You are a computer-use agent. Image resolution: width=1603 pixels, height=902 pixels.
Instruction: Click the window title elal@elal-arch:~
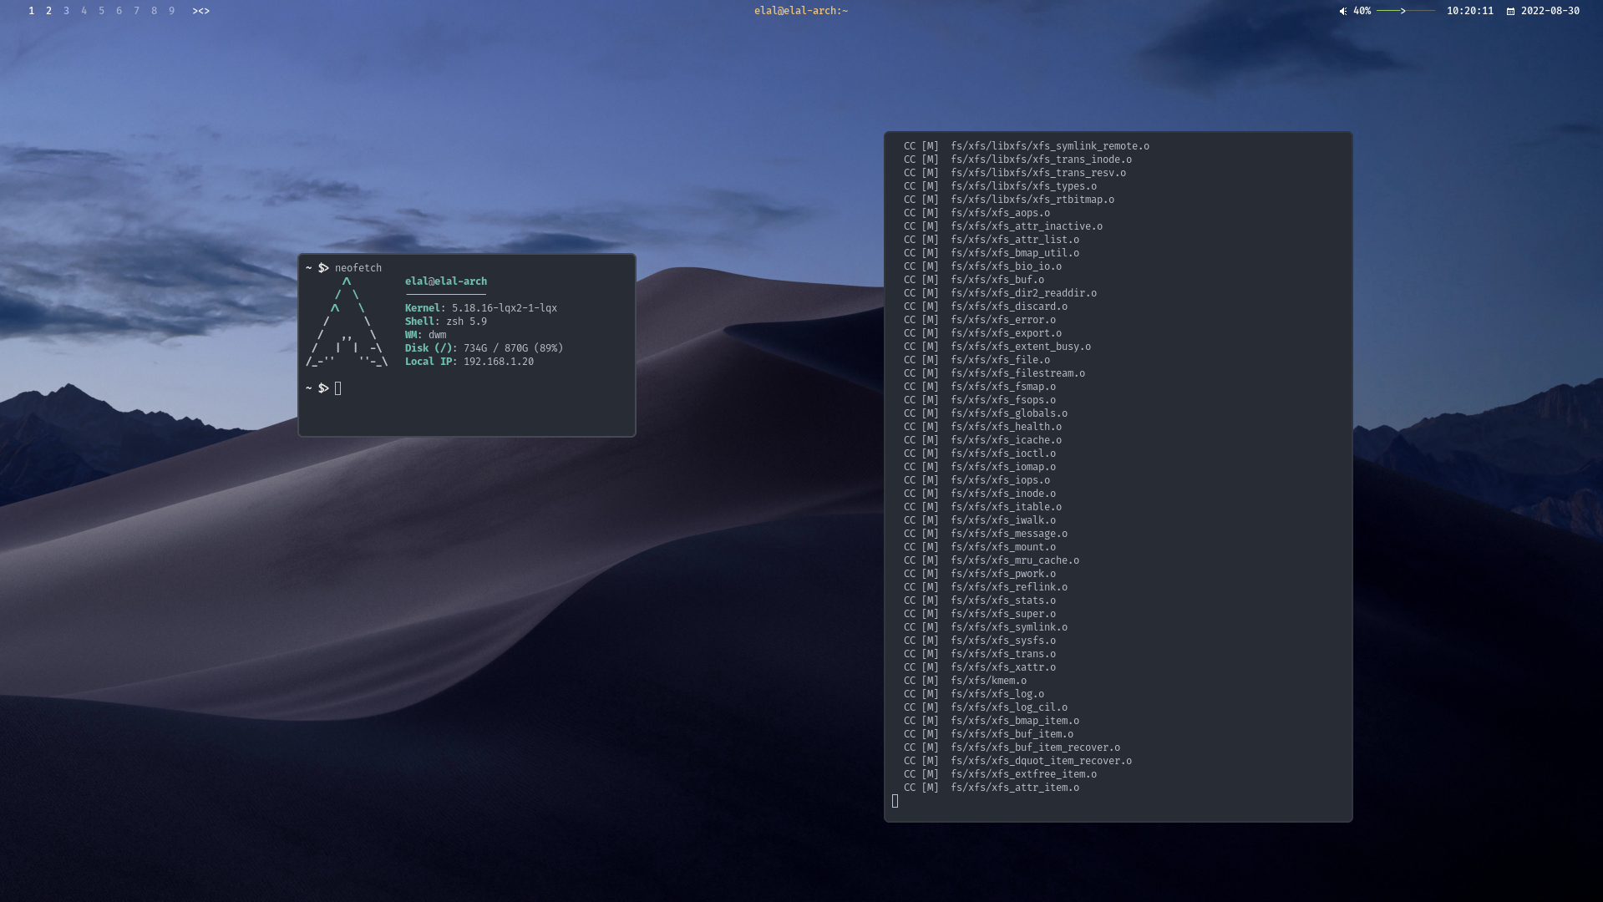[x=801, y=11]
